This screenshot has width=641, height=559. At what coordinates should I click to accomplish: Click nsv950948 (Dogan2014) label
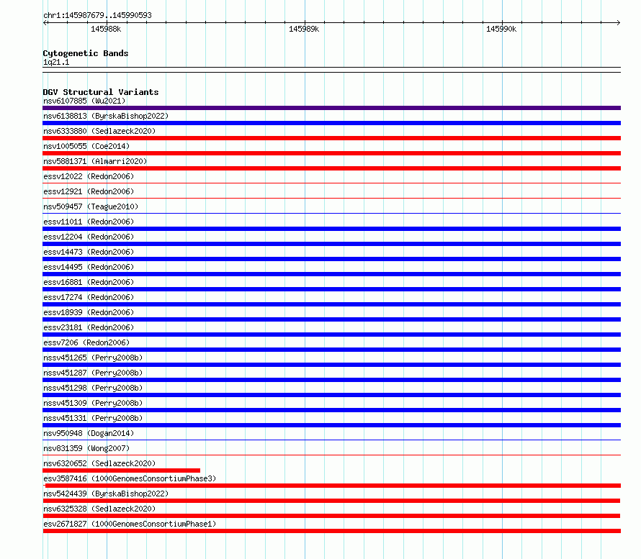[89, 433]
